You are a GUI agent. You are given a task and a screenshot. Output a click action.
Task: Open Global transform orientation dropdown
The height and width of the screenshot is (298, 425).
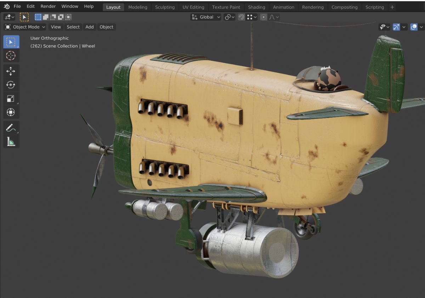(x=206, y=17)
